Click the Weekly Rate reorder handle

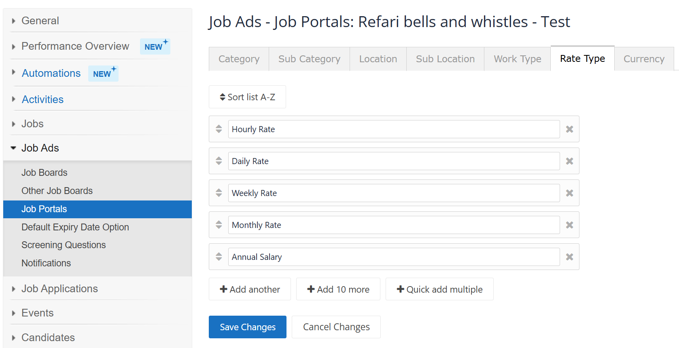pos(219,193)
